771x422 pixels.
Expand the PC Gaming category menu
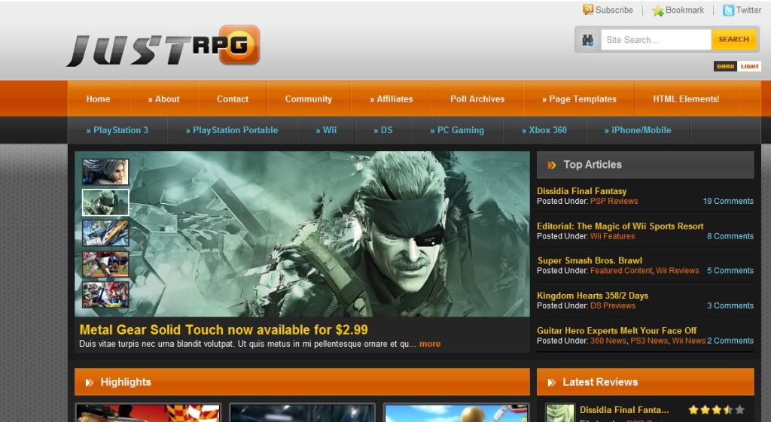click(x=457, y=130)
